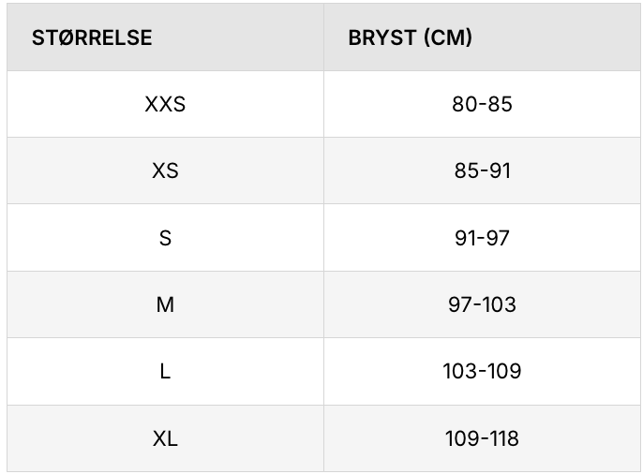The image size is (643, 474).
Task: Click the 109-118 chest value
Action: [x=482, y=438]
